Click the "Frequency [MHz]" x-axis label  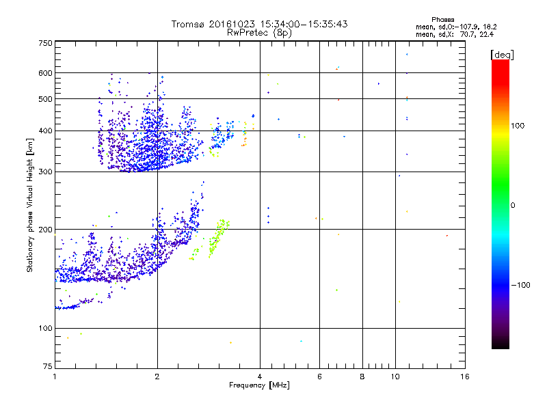click(259, 385)
